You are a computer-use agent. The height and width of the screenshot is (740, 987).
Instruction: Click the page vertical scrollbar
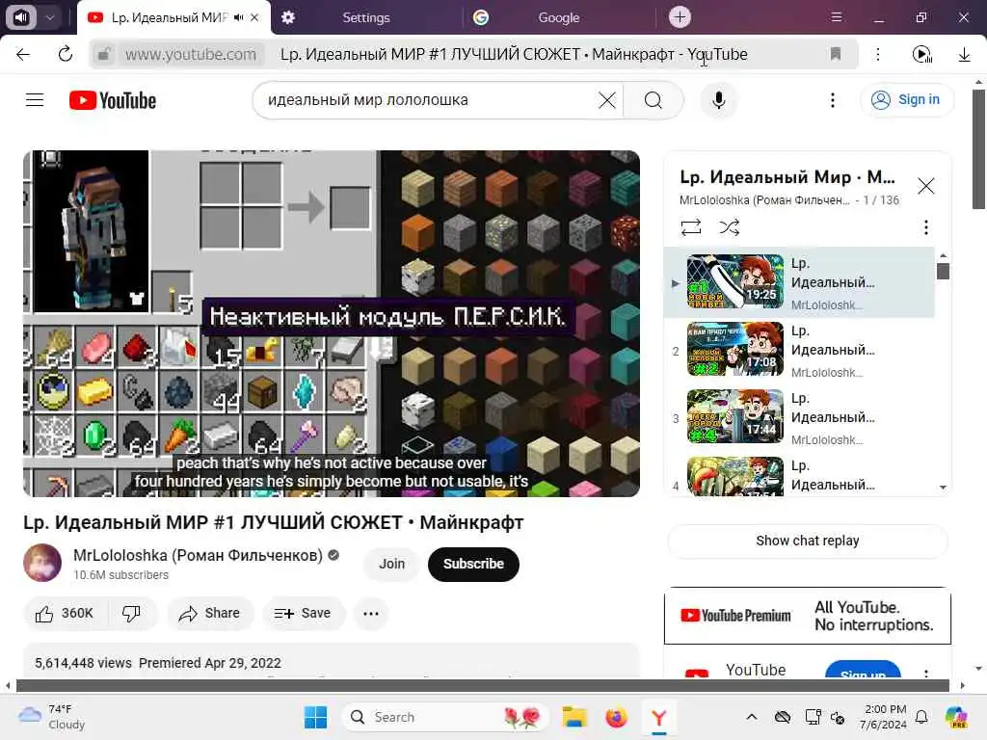click(978, 149)
